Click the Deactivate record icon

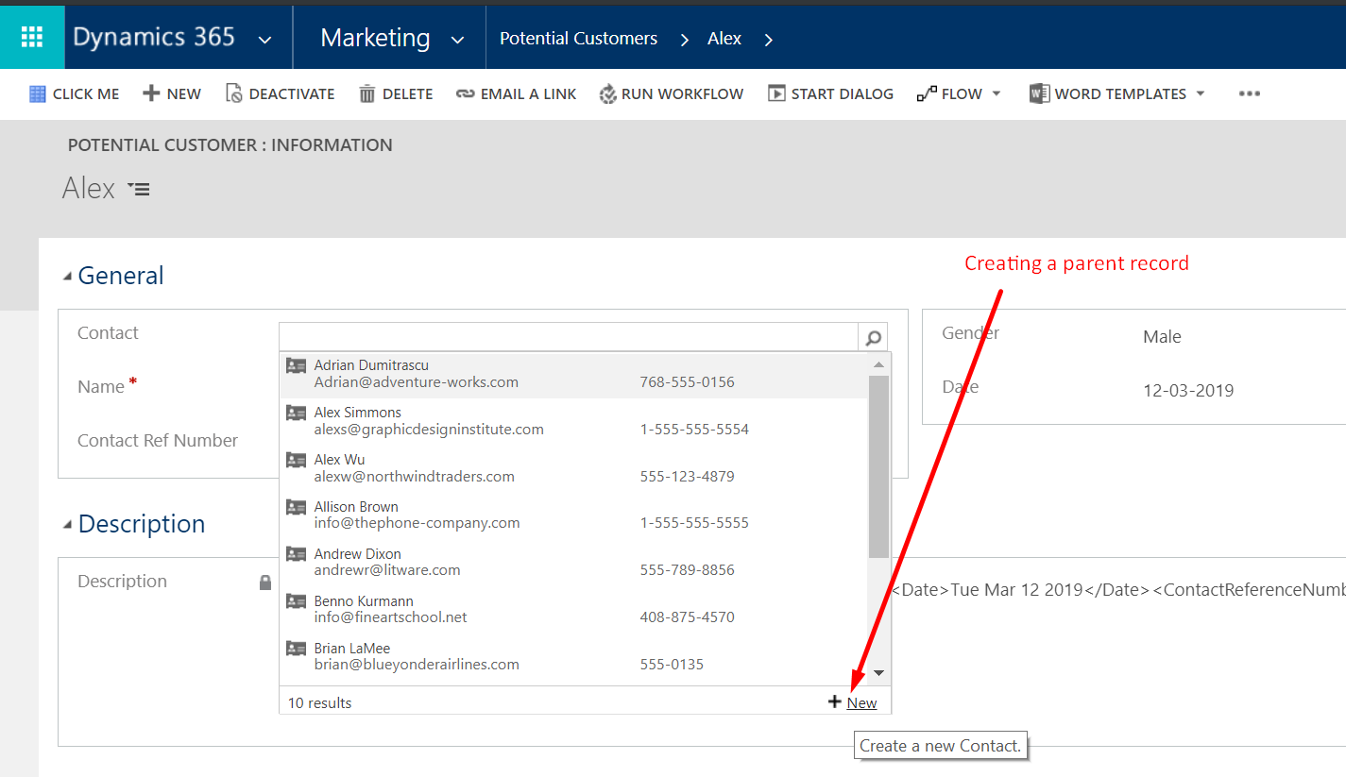coord(234,94)
